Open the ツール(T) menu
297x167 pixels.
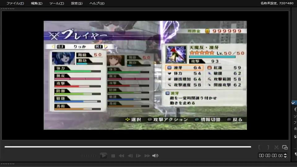coord(57,3)
